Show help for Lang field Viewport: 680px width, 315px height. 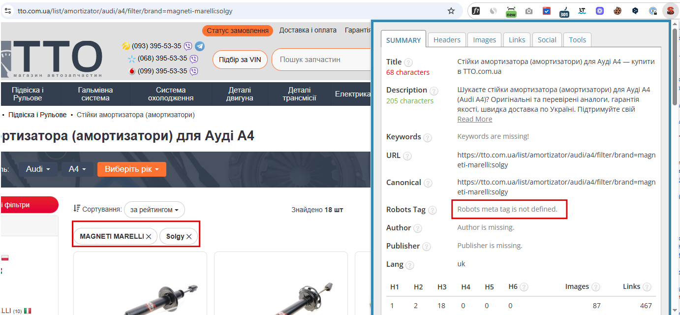(x=410, y=265)
